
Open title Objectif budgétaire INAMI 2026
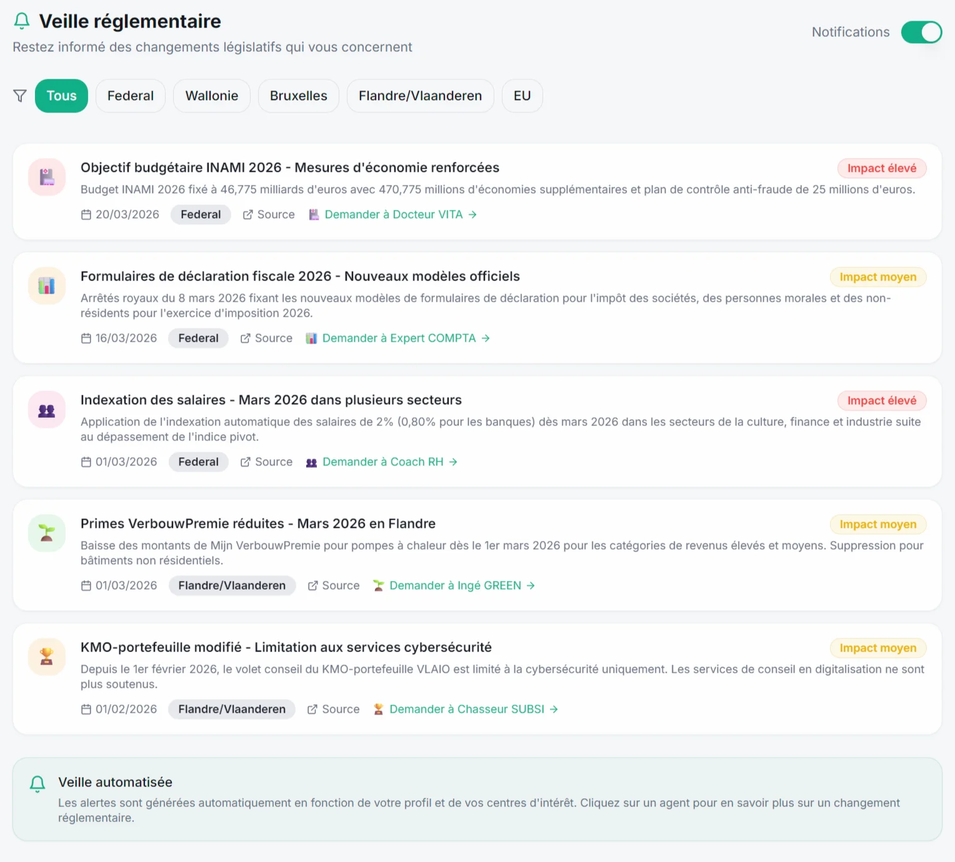(x=290, y=167)
